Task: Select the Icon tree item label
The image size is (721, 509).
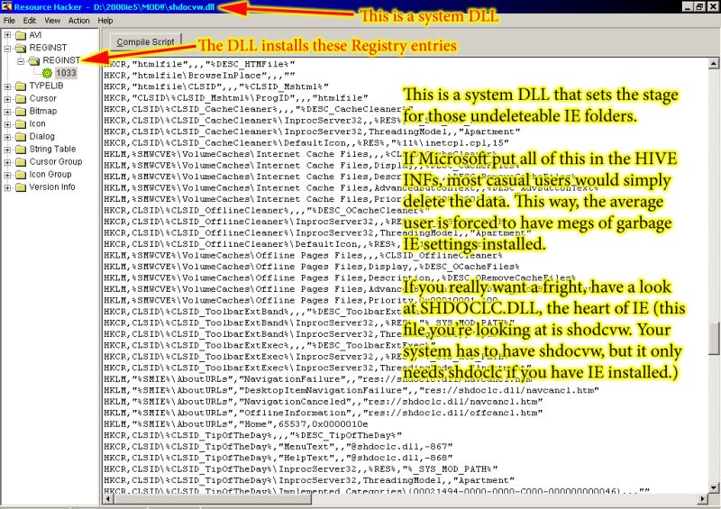Action: point(38,124)
